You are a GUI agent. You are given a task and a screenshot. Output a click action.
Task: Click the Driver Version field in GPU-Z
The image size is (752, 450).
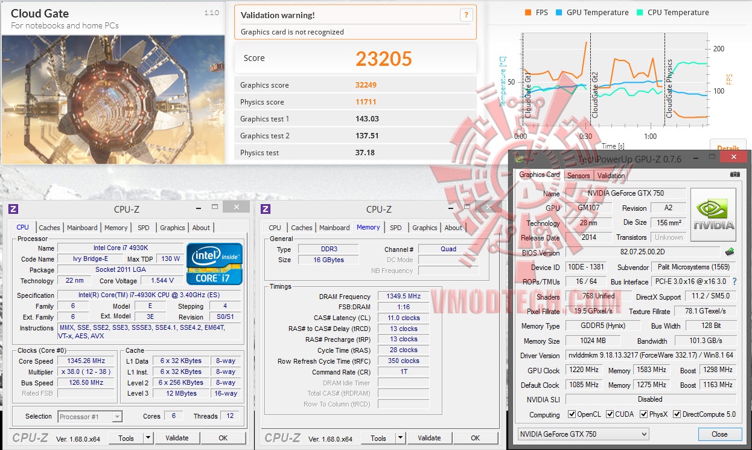pyautogui.click(x=651, y=355)
